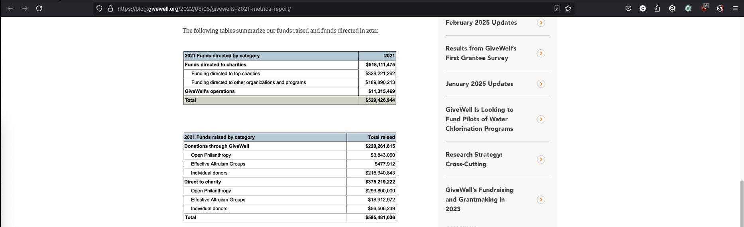
Task: Click the value $3,843,060
Action: pos(383,155)
